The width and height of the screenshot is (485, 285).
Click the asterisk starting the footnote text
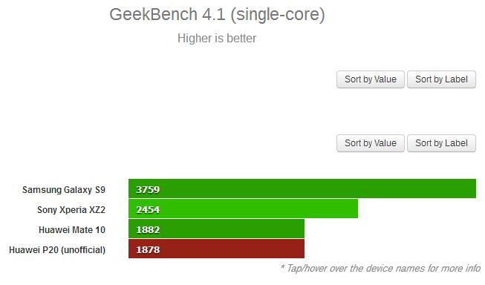click(x=282, y=266)
